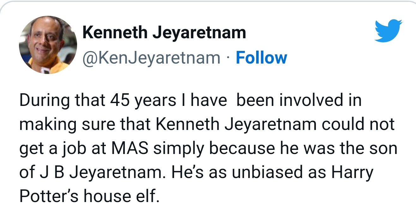416x215 pixels.
Task: Click the Follow link
Action: (x=262, y=58)
